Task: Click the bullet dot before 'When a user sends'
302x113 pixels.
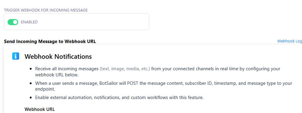Action: [31, 83]
